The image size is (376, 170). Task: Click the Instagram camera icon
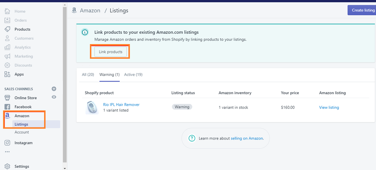(7, 143)
